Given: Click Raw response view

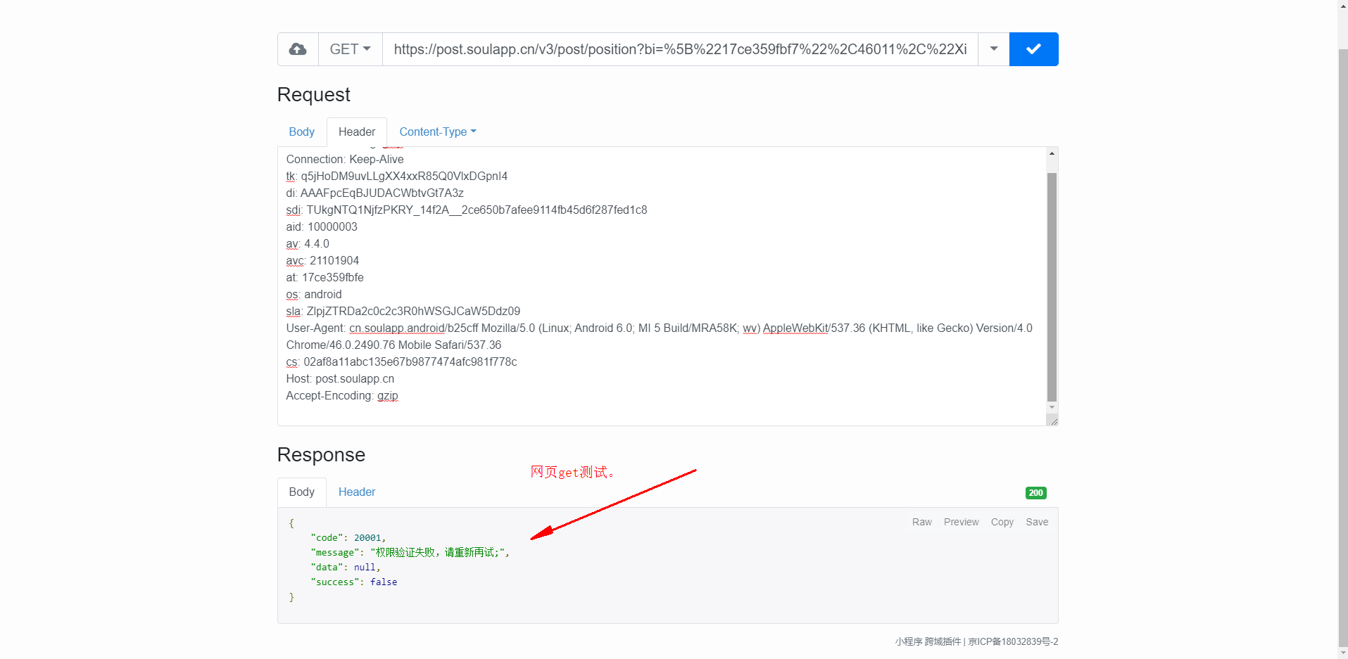Looking at the screenshot, I should tap(921, 522).
